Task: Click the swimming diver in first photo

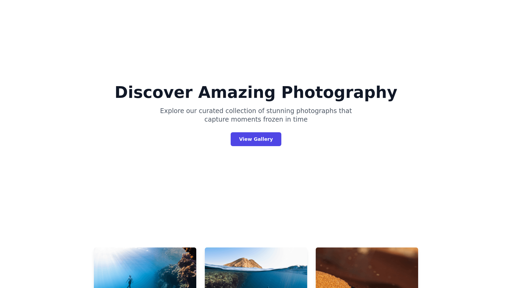Action: tap(130, 281)
